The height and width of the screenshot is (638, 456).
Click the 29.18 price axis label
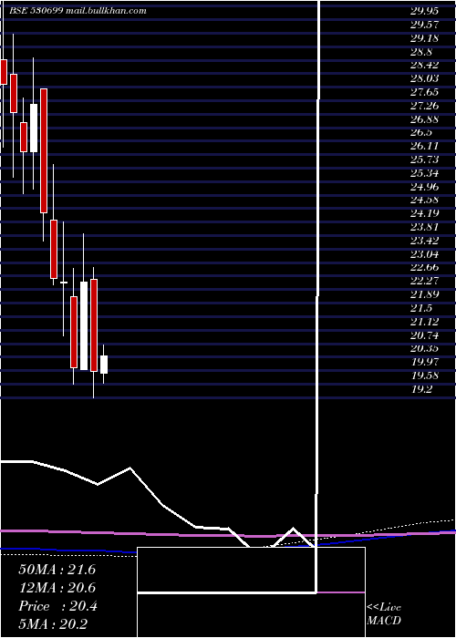click(424, 38)
